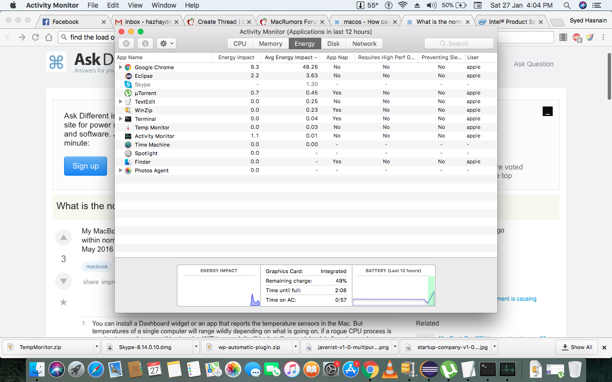612x382 pixels.
Task: Open Siri from the Dock
Action: pyautogui.click(x=57, y=369)
